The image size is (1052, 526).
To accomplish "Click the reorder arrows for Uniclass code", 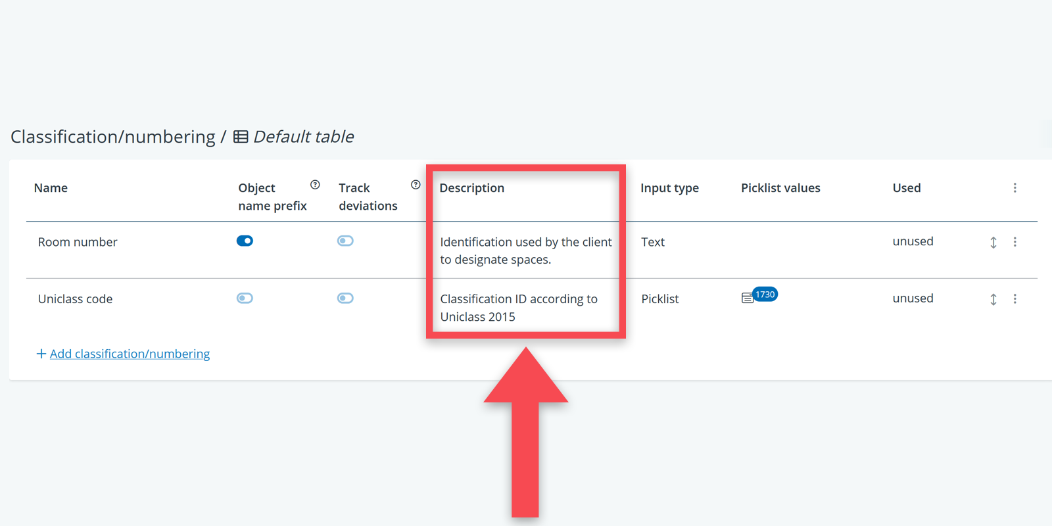I will pos(993,299).
